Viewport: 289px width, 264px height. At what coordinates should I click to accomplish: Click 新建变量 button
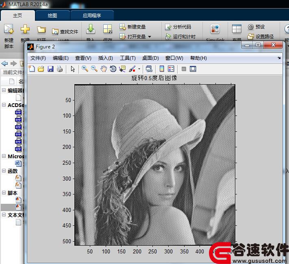coord(133,27)
